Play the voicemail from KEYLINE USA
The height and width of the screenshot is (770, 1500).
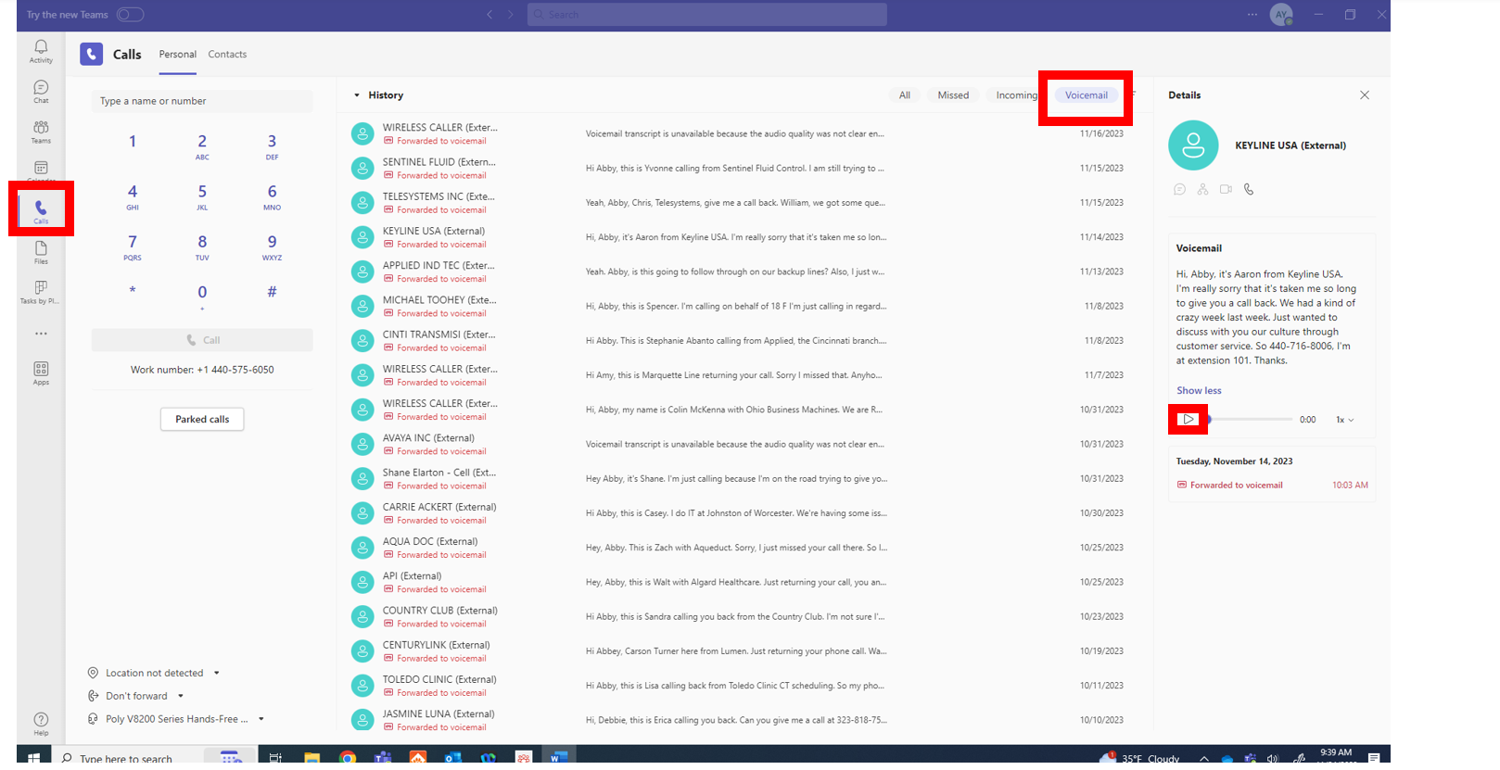1189,420
